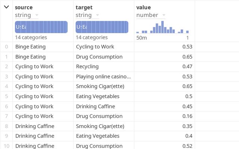Click the target column category distribution bar
239x149 pixels.
tap(102, 27)
